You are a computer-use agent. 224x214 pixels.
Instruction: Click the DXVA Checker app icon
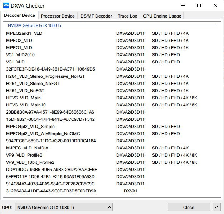point(6,6)
